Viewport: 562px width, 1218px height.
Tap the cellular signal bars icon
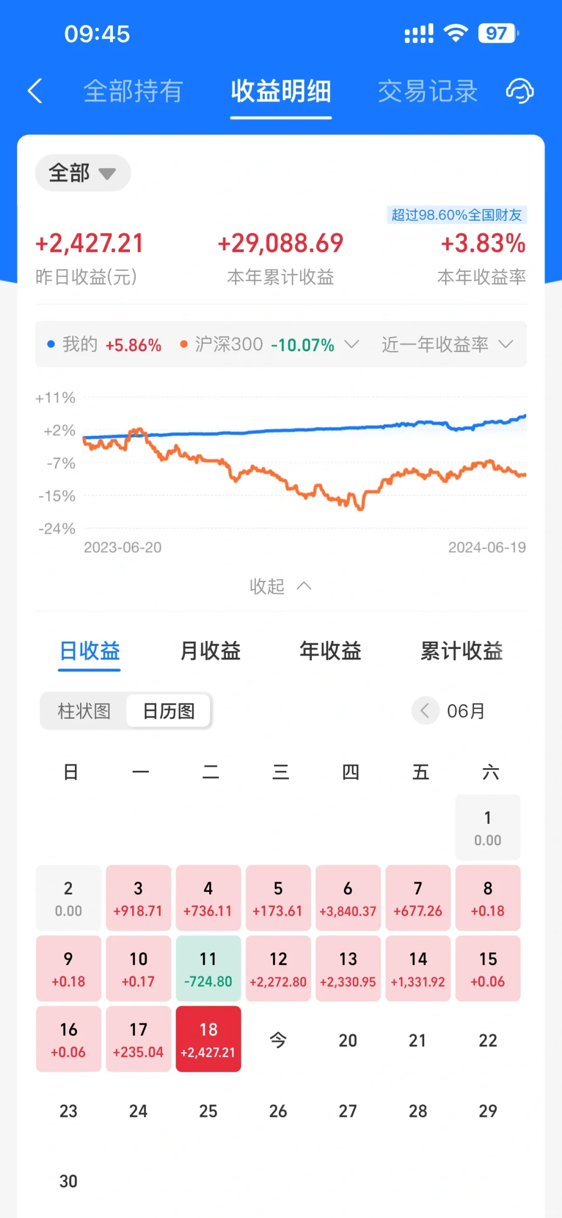419,34
